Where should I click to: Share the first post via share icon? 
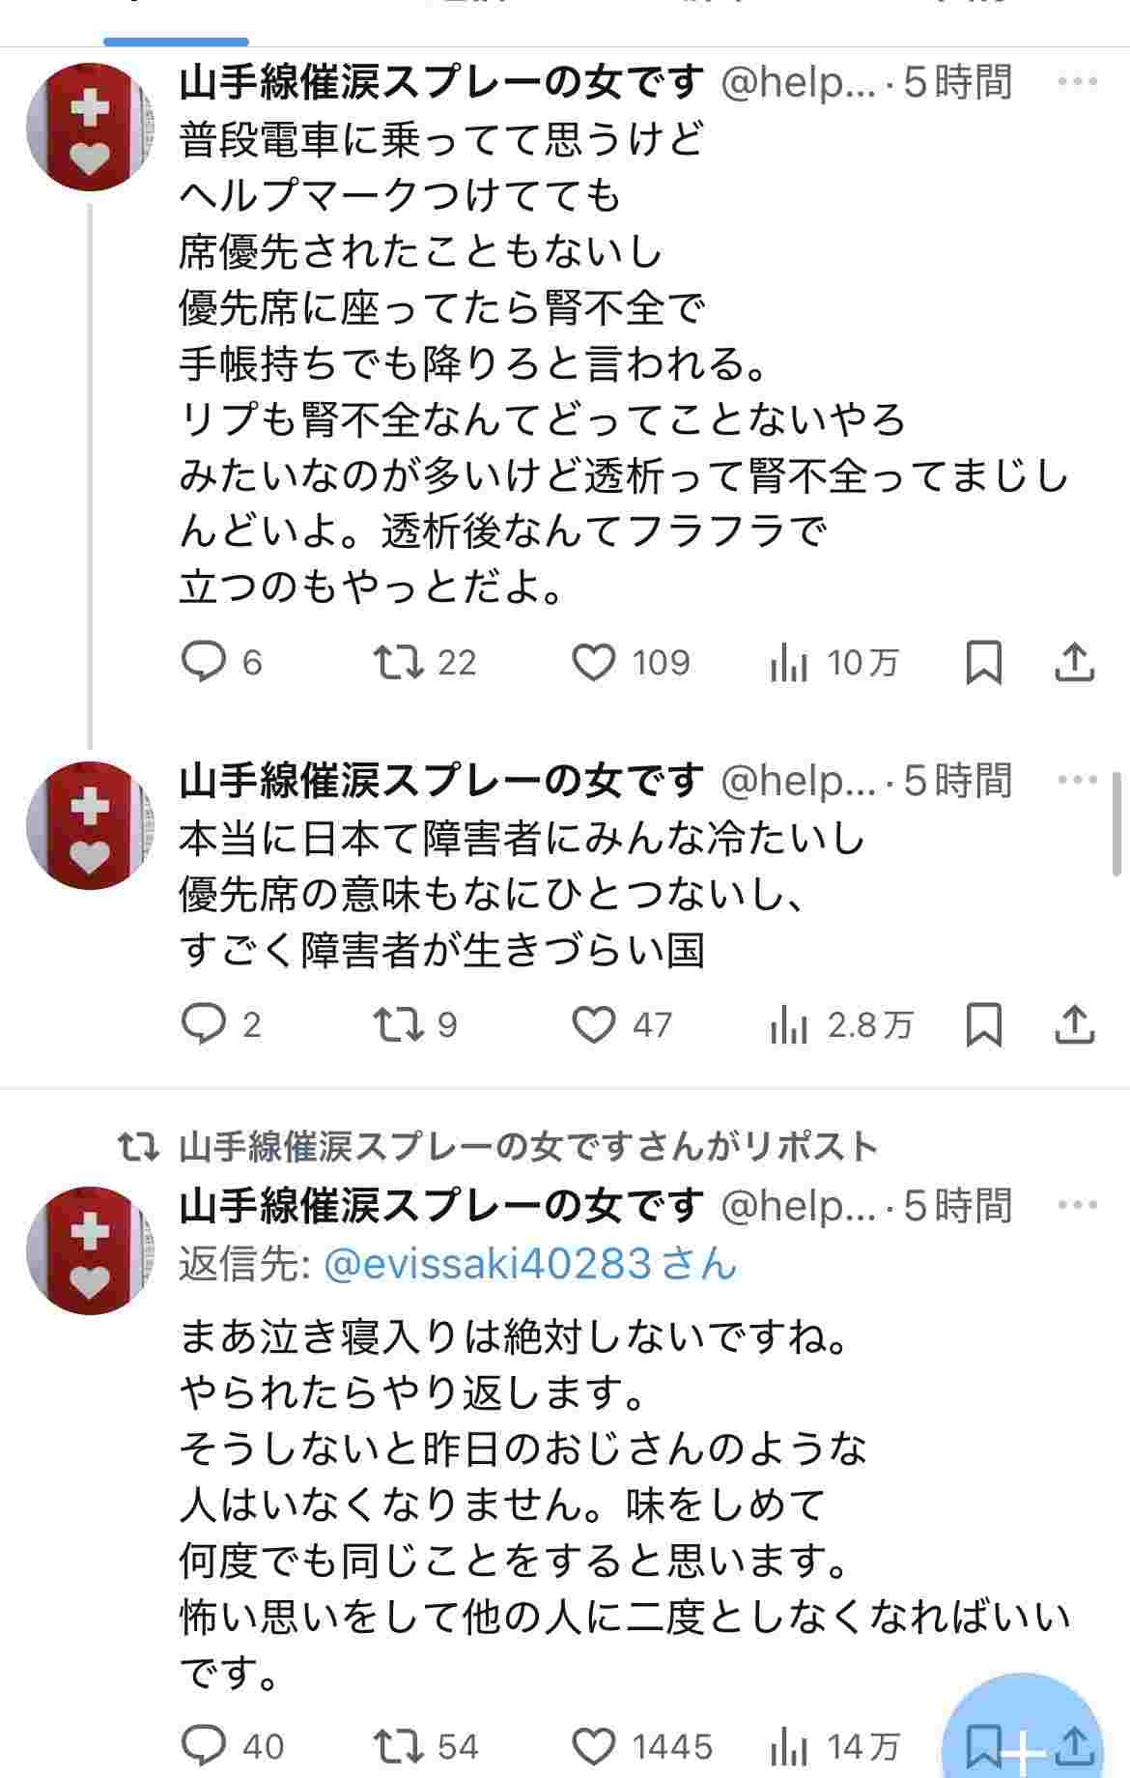[x=1074, y=663]
